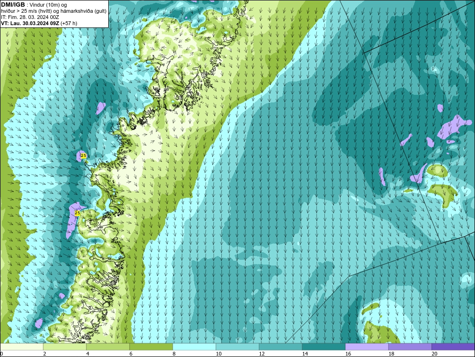Image resolution: width=475 pixels, height=357 pixels.
Task: Click the legend scale label '2'
Action: 45,354
